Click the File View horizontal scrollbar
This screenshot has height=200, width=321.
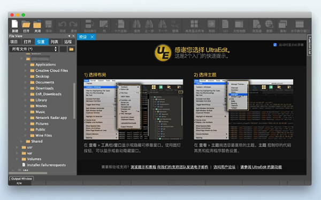pyautogui.click(x=28, y=173)
